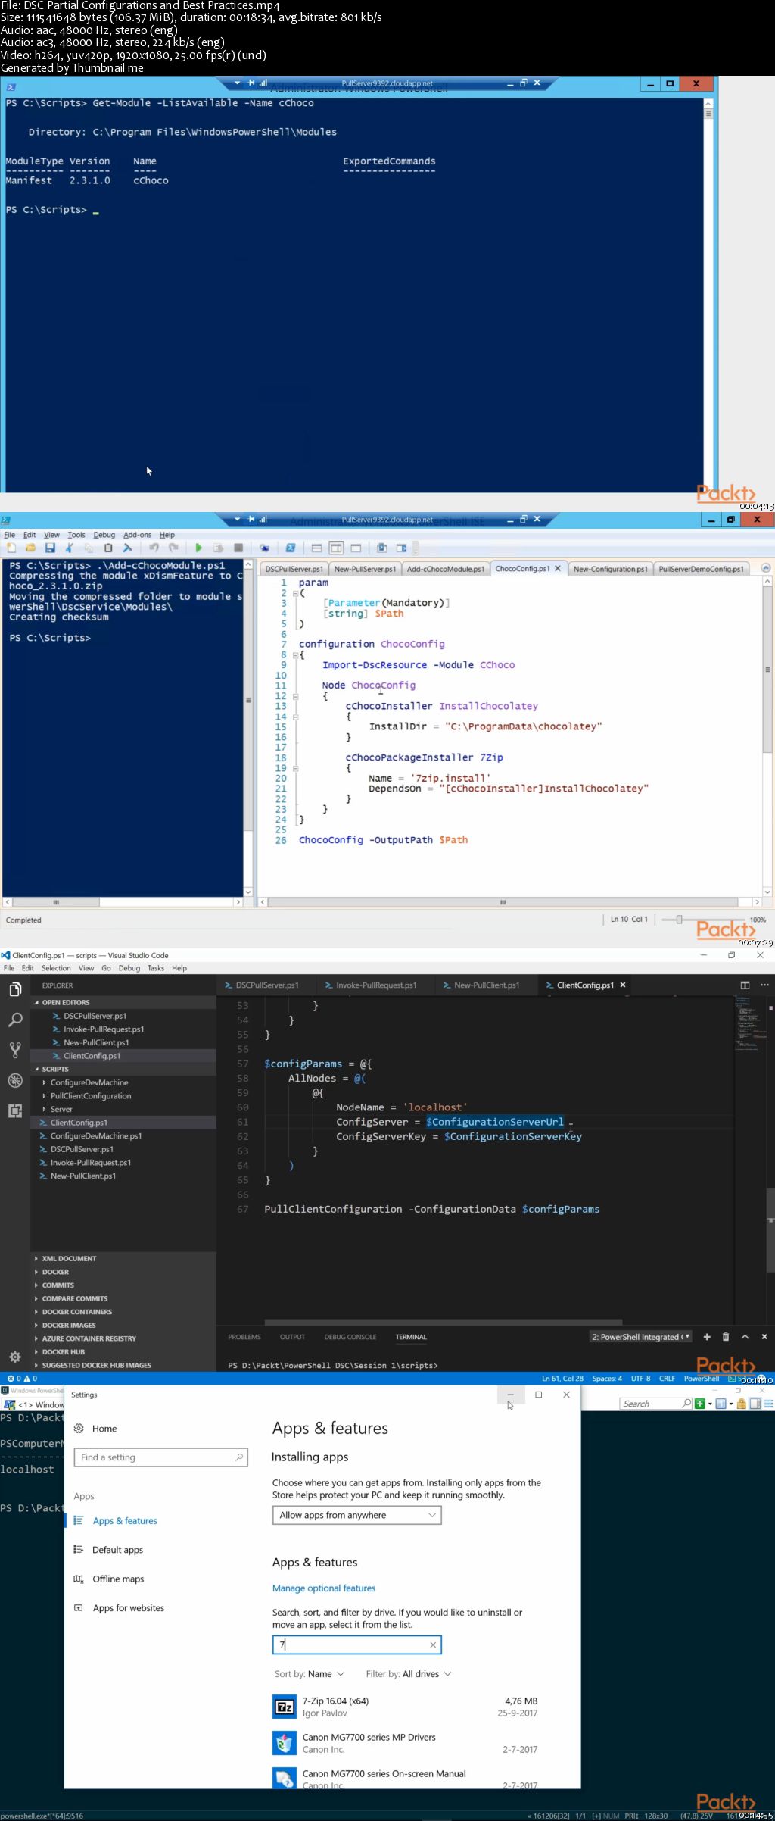Open VS Code Debug activity icon
Screen dimensions: 775x1821
tap(15, 1080)
